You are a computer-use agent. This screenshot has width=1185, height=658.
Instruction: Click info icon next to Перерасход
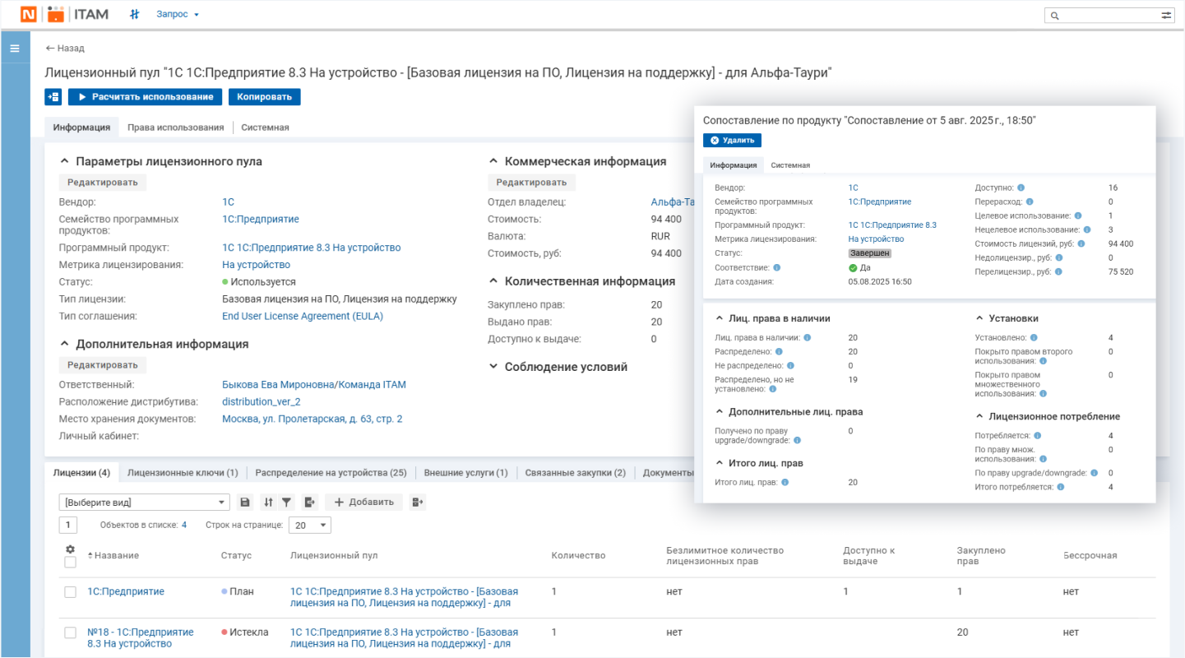point(1030,202)
